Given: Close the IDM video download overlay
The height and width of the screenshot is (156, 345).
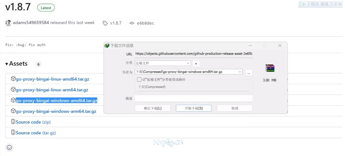Looking at the screenshot, I should coord(340,4).
